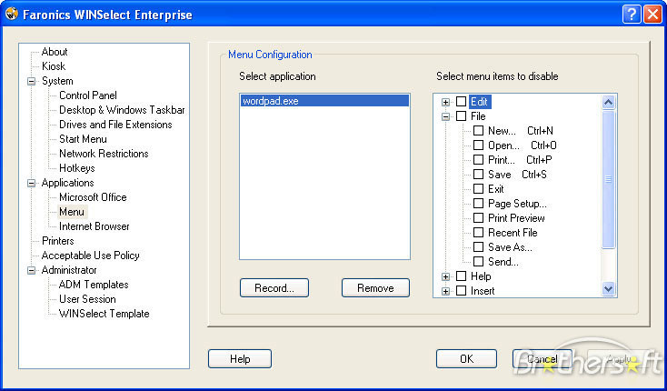The width and height of the screenshot is (667, 391).
Task: Open WINSelect Template page
Action: pos(105,314)
